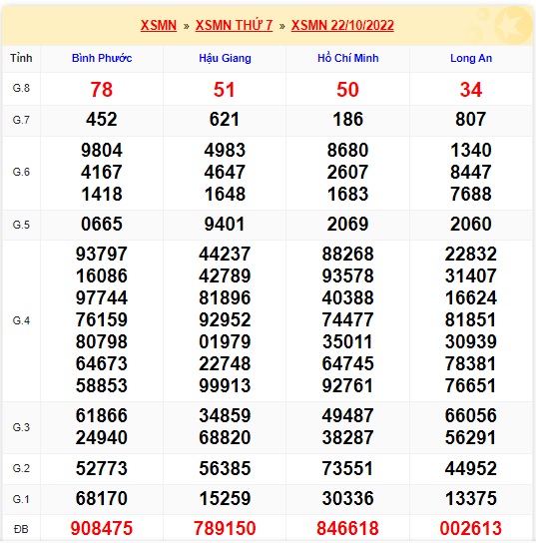
Task: Open the Hậu Giang province link
Action: tap(225, 58)
